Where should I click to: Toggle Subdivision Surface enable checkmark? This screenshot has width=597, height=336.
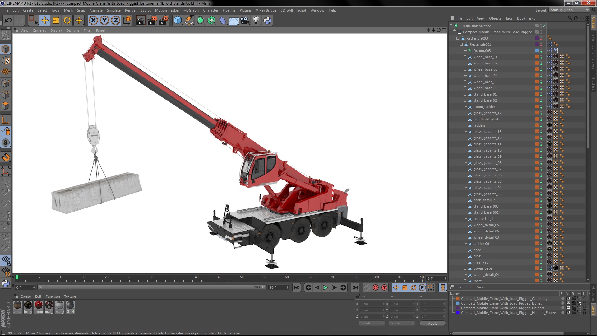tap(544, 26)
